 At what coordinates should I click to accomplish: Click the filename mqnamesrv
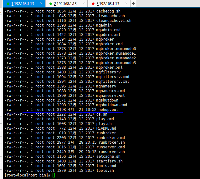point(106,86)
